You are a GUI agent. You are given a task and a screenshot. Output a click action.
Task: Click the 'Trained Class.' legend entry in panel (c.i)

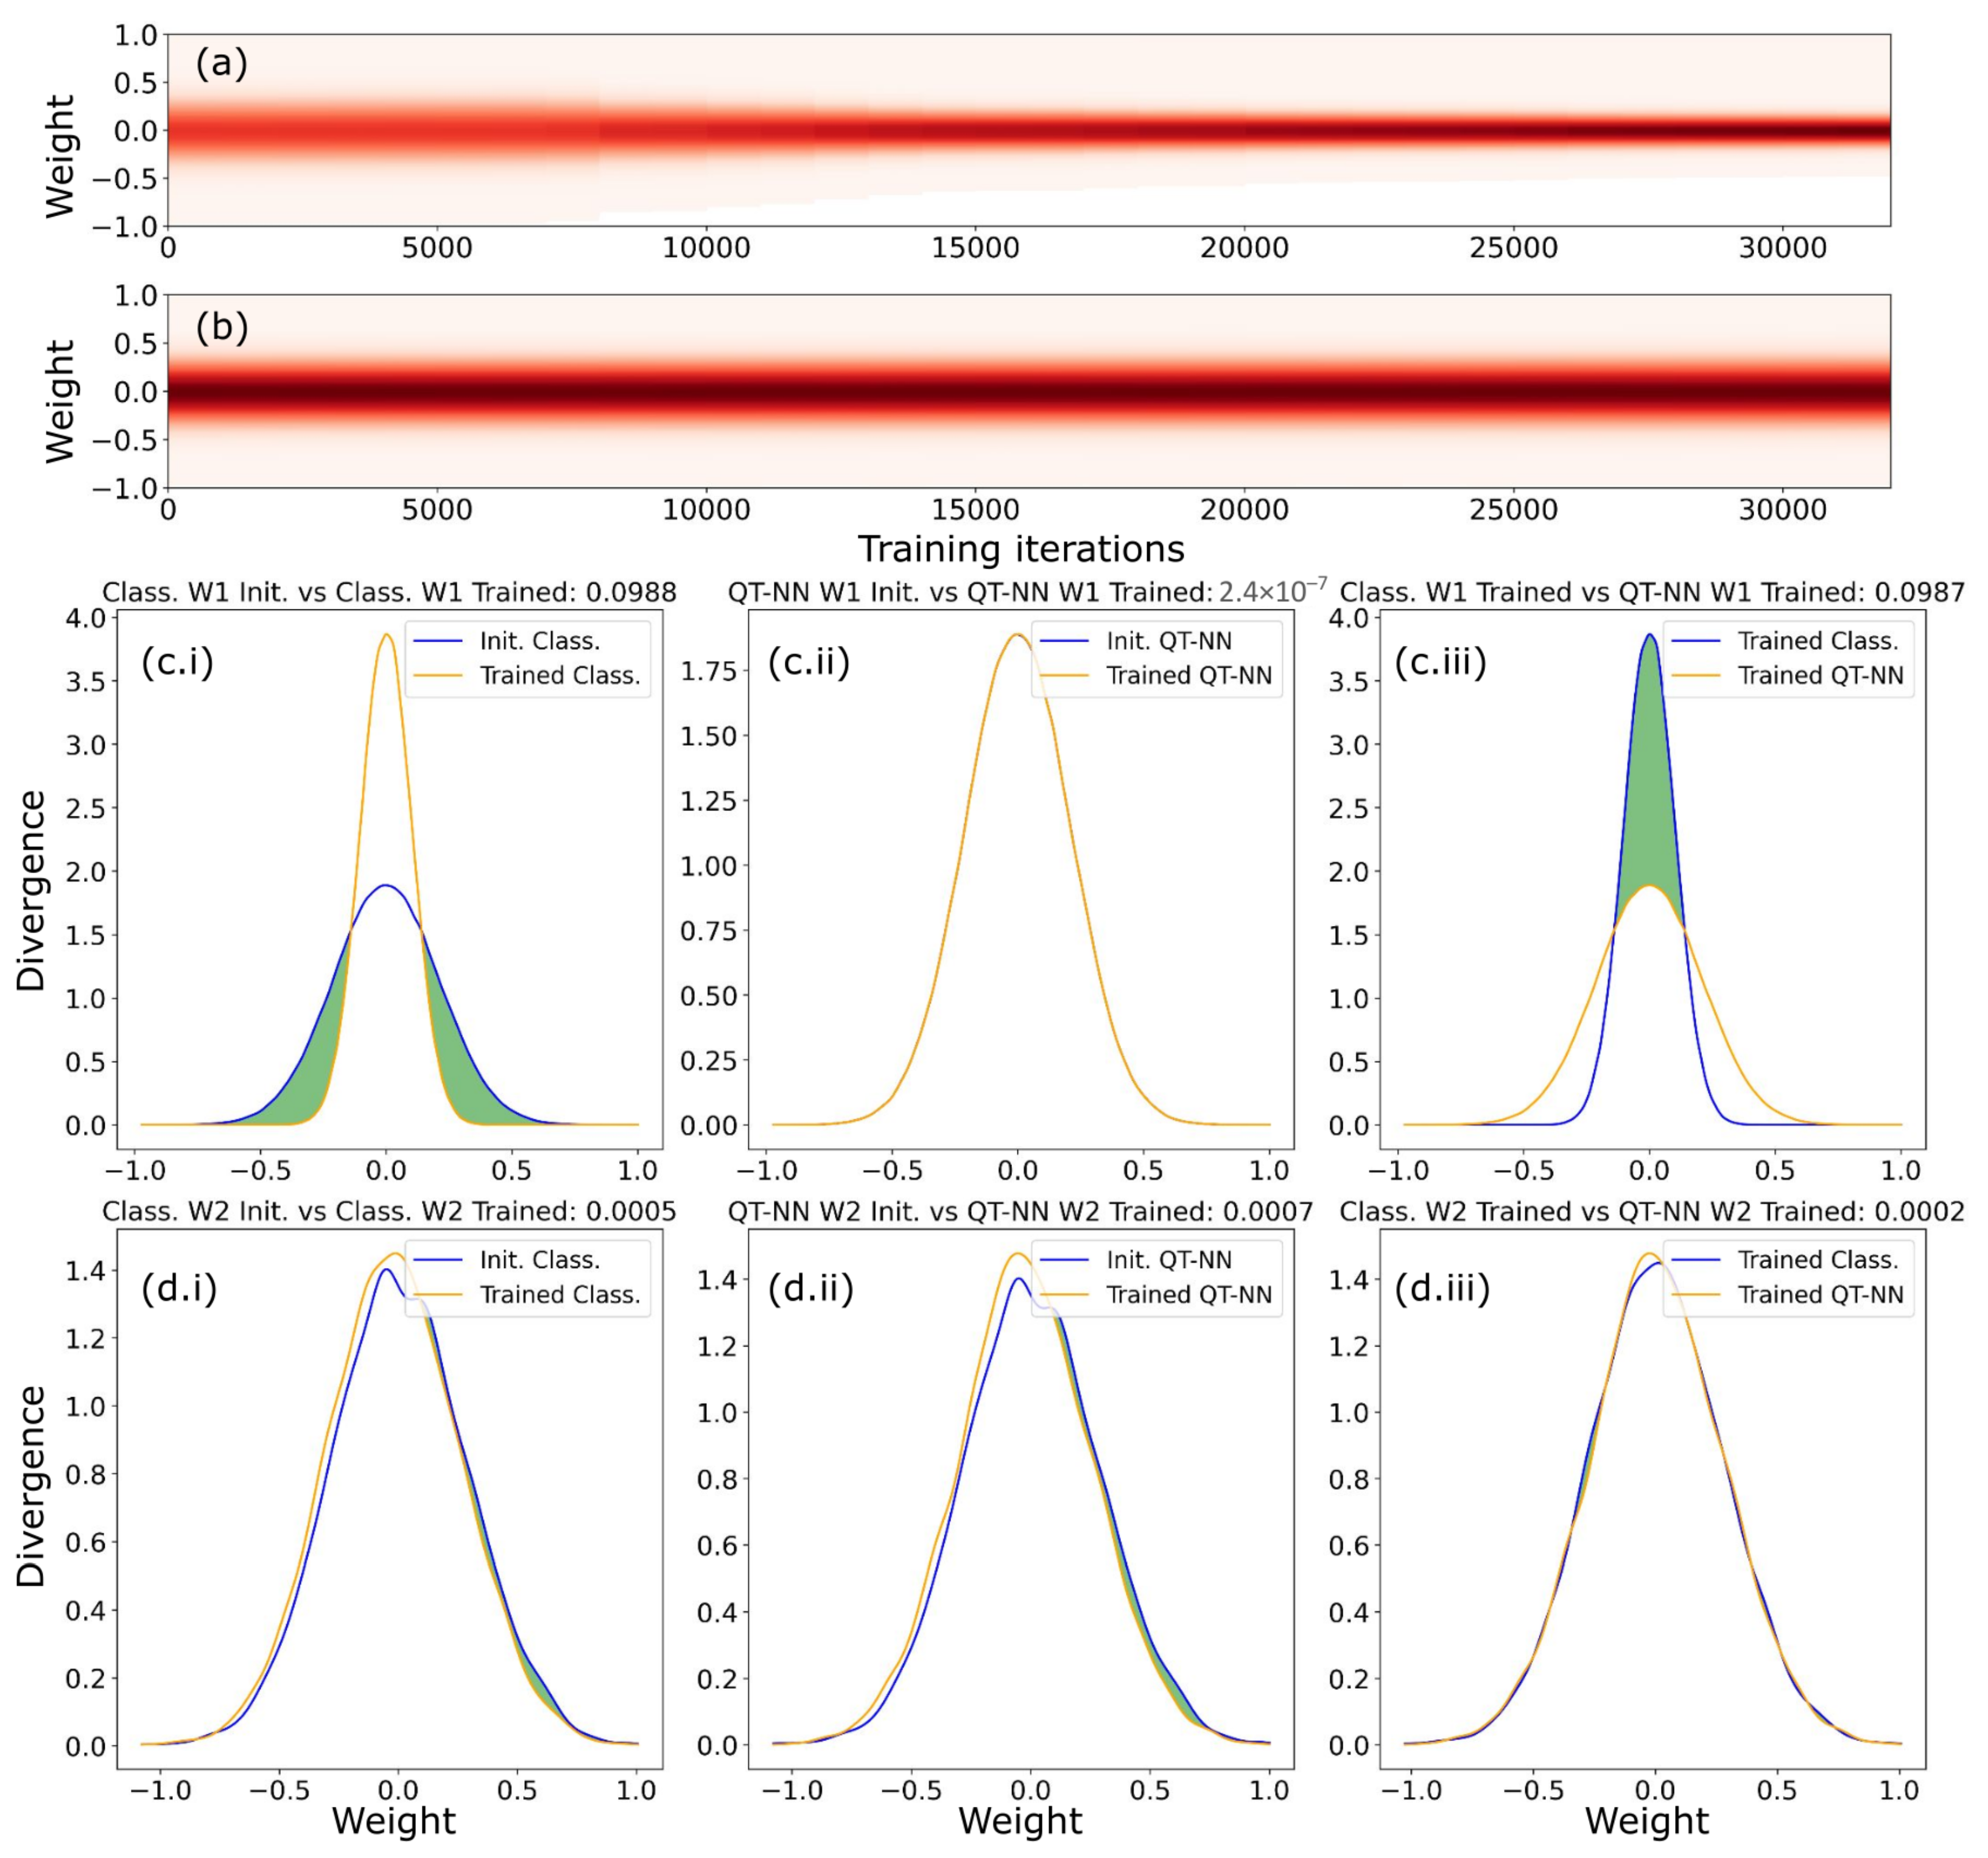pos(560,675)
